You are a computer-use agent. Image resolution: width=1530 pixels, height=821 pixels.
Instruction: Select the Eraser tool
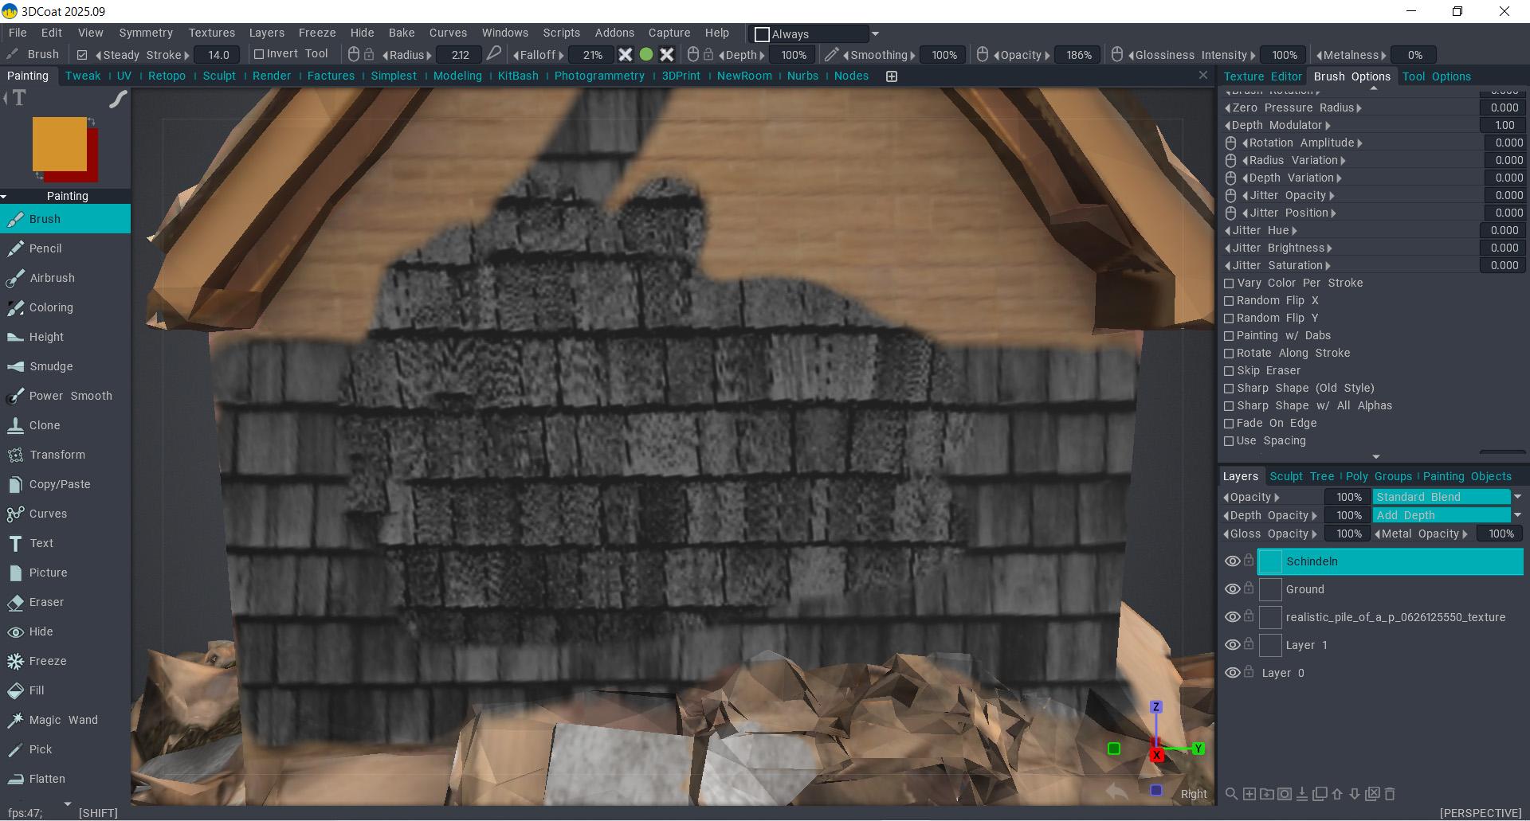click(x=46, y=602)
